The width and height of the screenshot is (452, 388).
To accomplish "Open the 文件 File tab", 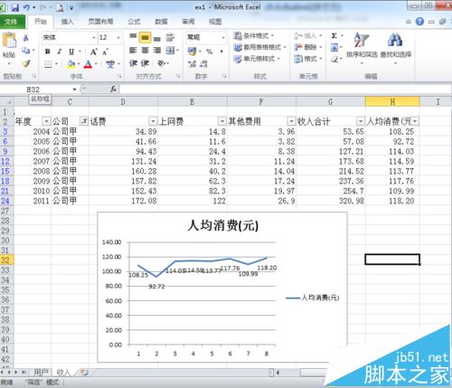I will tap(11, 22).
